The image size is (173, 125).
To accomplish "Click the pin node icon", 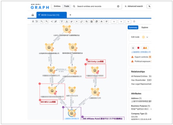I will point(82,22).
